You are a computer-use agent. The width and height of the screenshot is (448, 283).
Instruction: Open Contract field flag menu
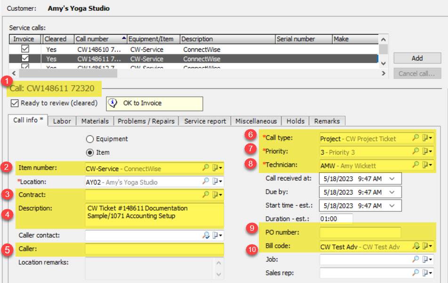point(217,195)
